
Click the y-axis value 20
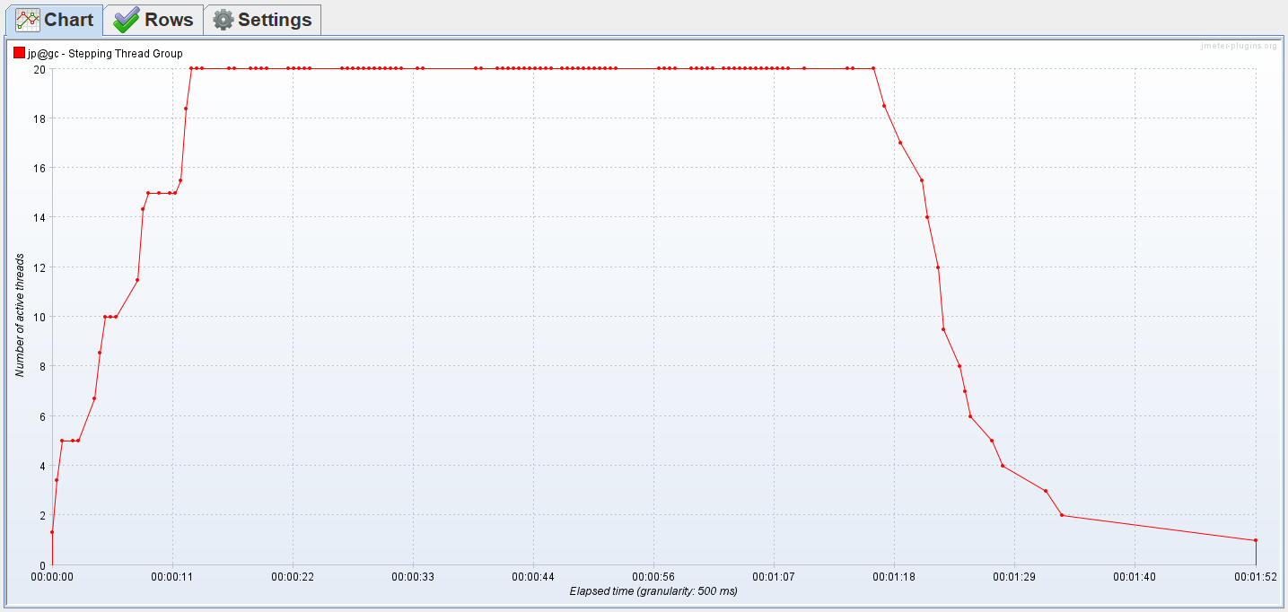click(x=40, y=68)
